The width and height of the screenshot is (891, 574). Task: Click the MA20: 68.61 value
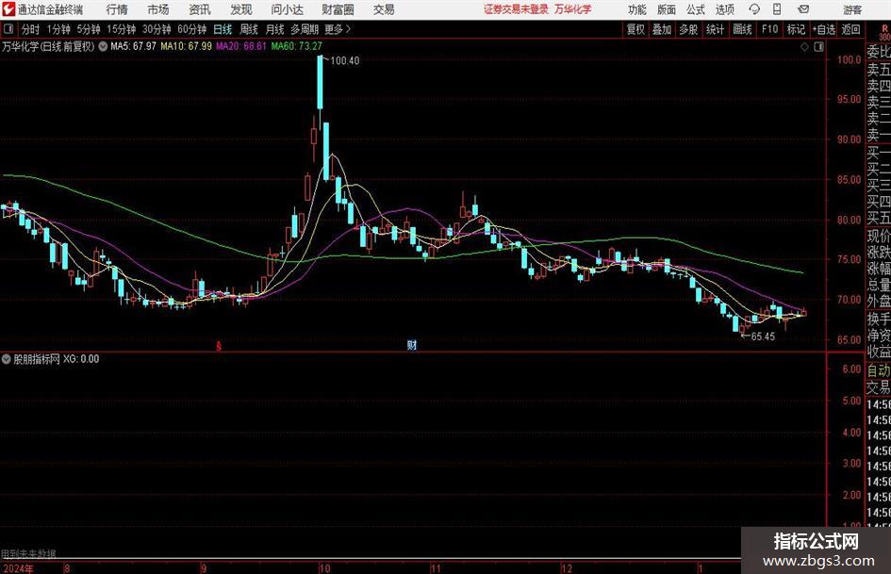[241, 46]
